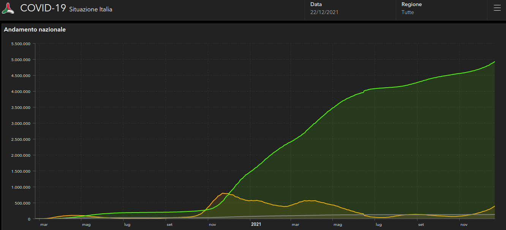Click the Protezione Civile logo icon

[x=8, y=8]
